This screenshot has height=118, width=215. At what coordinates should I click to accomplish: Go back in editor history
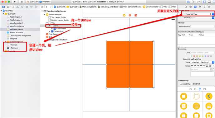[46, 7]
